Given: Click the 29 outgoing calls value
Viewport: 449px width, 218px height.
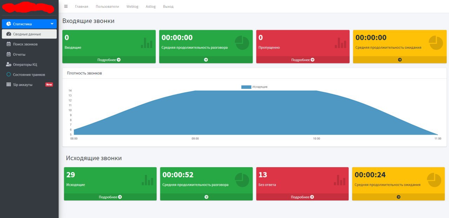Looking at the screenshot, I should (x=71, y=175).
